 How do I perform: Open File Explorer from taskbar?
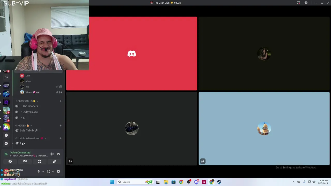click(x=166, y=182)
